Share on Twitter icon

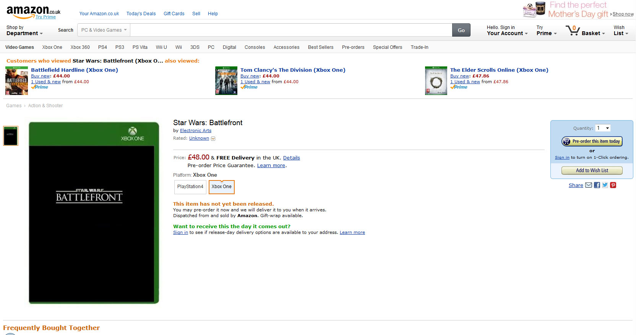605,185
